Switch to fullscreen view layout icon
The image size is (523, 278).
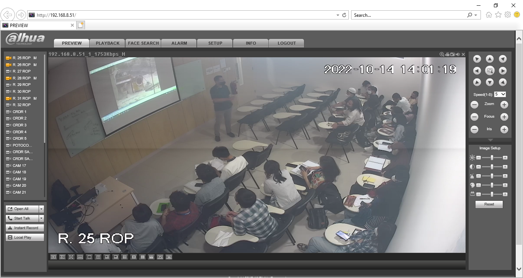[x=71, y=257]
